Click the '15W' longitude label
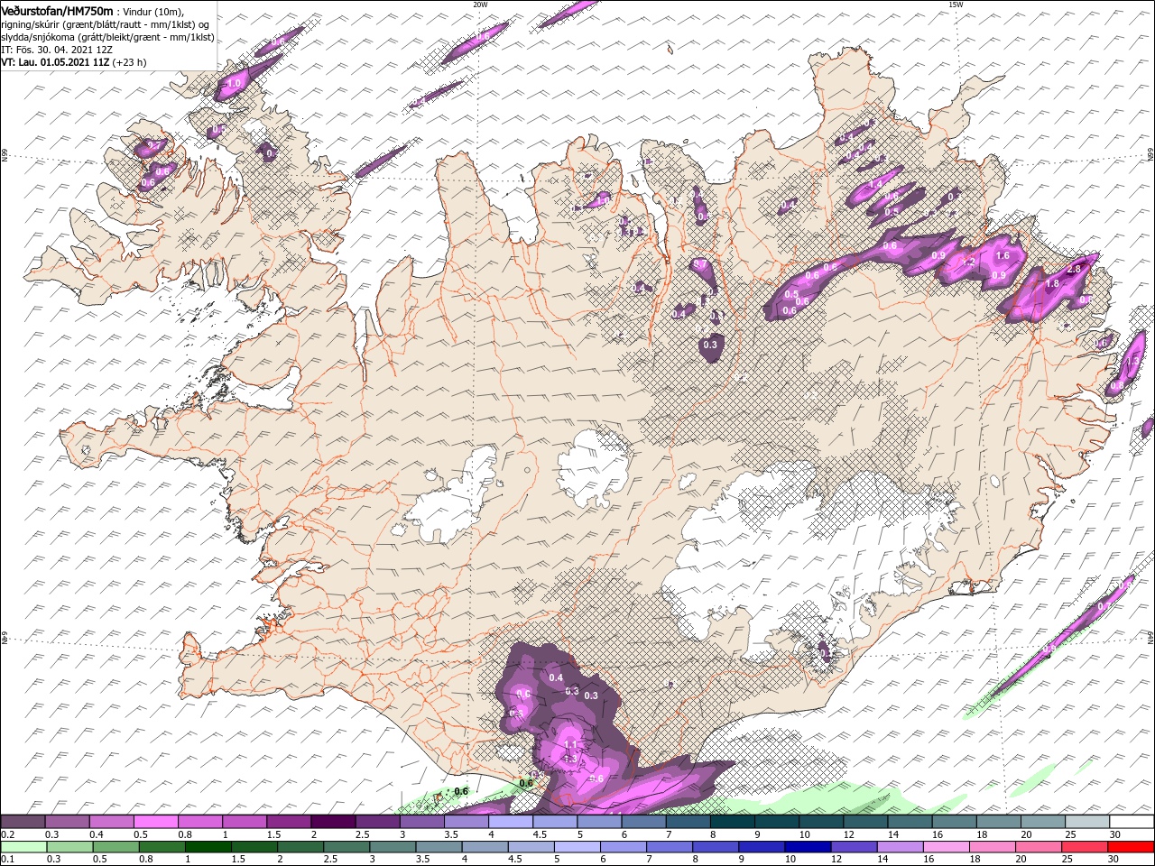The width and height of the screenshot is (1155, 866). click(956, 5)
